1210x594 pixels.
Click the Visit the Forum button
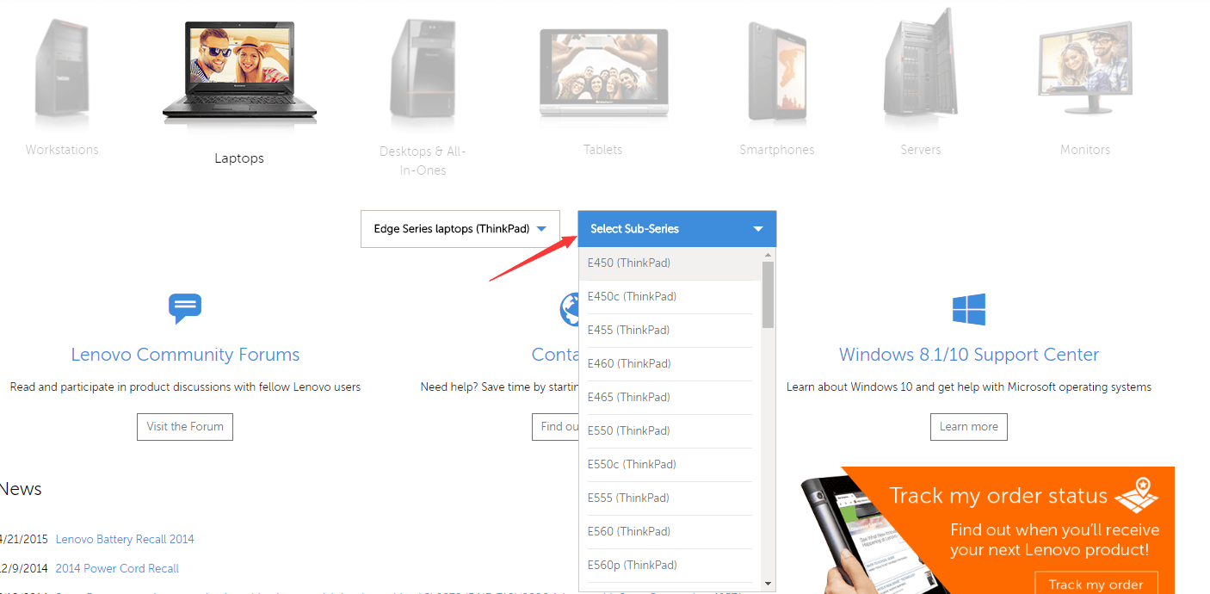click(185, 427)
